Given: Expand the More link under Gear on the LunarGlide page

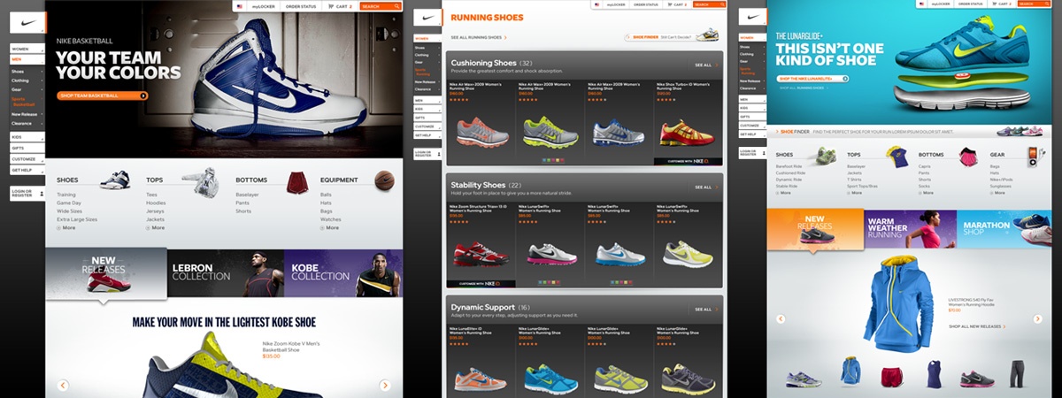Looking at the screenshot, I should [997, 192].
